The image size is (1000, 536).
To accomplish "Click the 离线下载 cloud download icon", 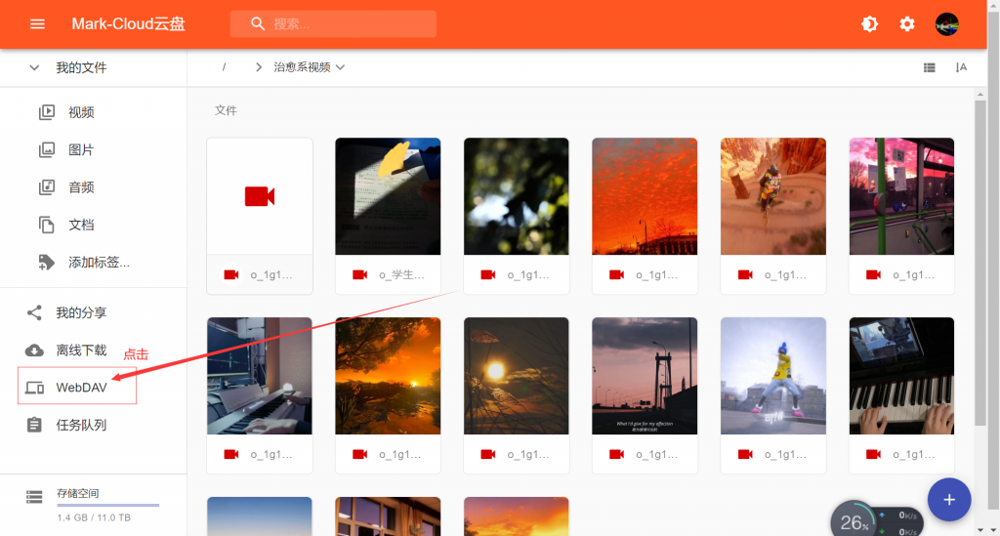I will (x=34, y=350).
